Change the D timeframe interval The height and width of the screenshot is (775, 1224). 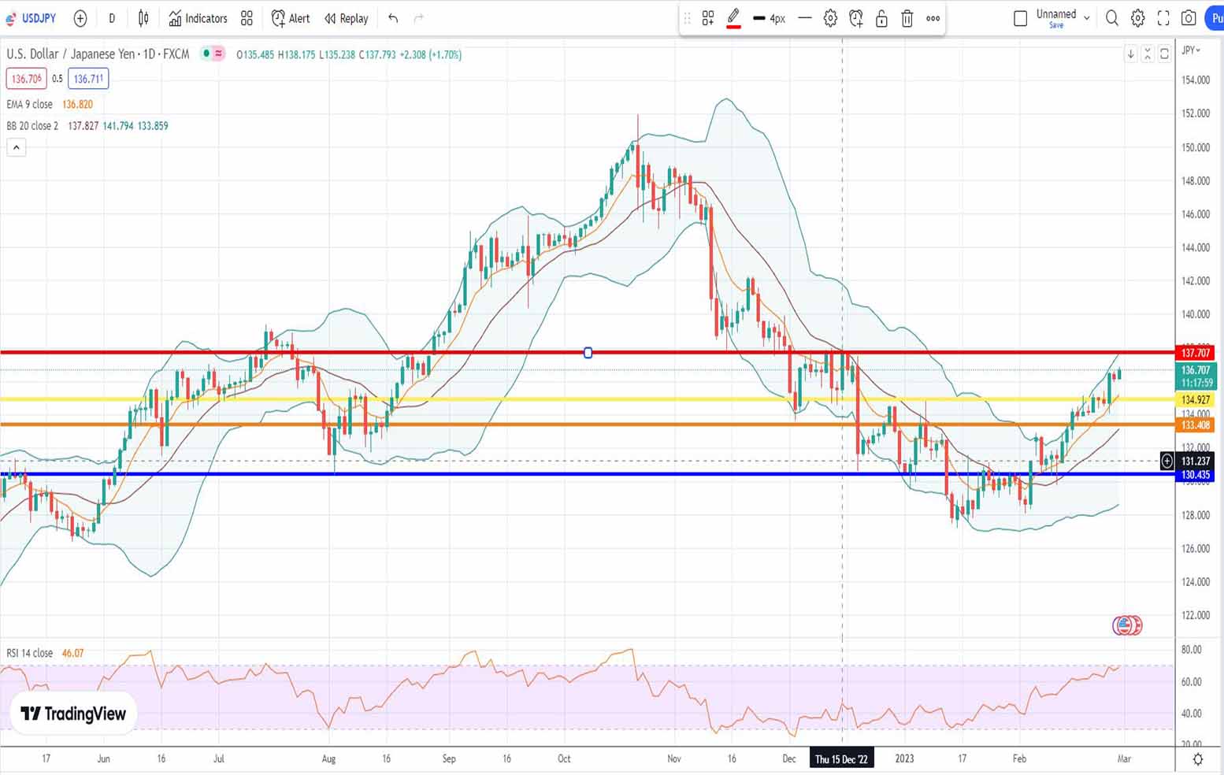[112, 18]
